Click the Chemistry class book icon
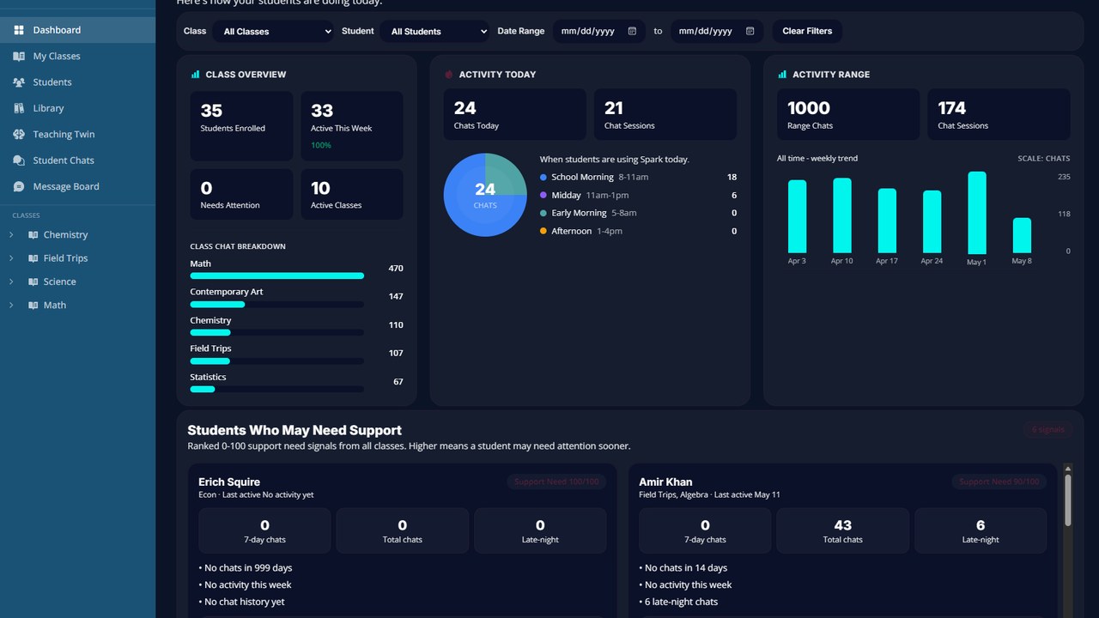Viewport: 1099px width, 618px height. click(x=33, y=234)
